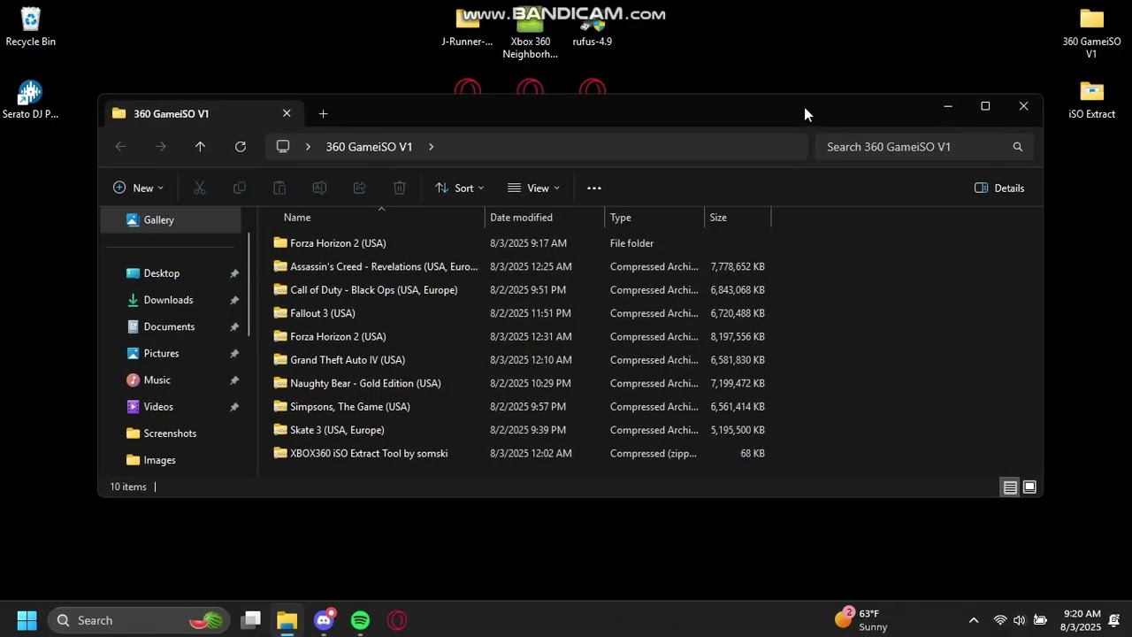Click the search magnifier icon in Explorer

pos(1018,147)
